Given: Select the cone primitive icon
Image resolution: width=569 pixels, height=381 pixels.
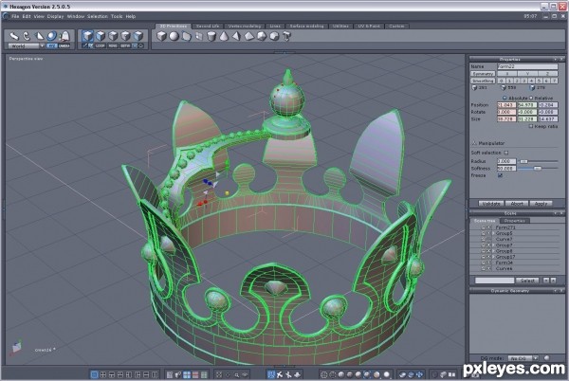Looking at the screenshot, I should 224,36.
